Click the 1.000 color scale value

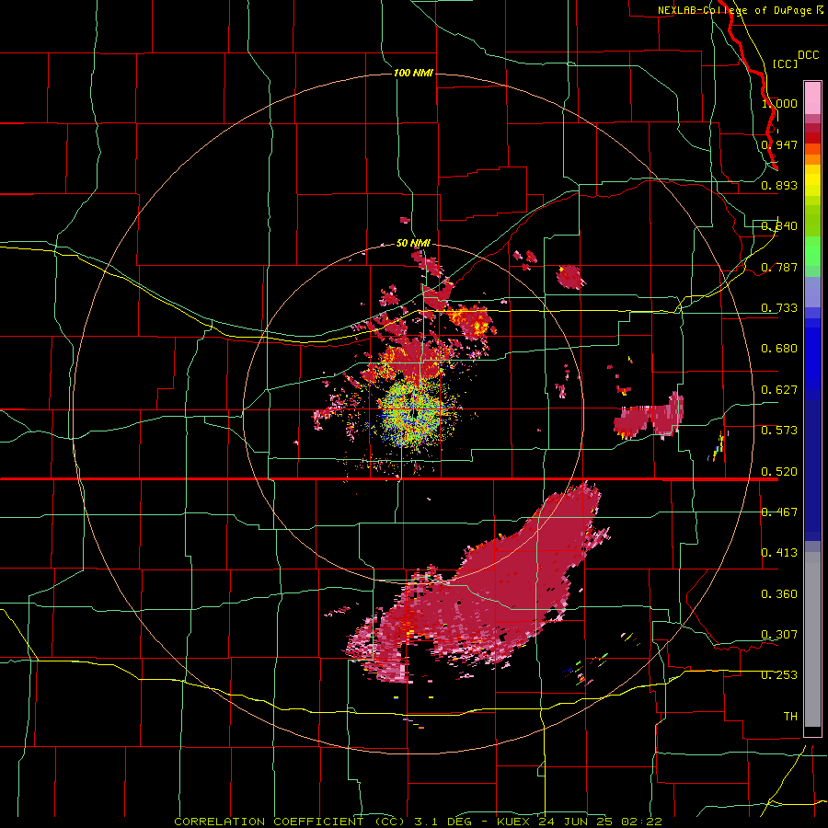(x=779, y=103)
